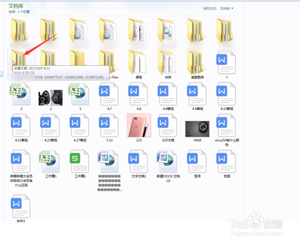300x244 pixels.
Task: Open the 美图图库 folder
Action: [197, 64]
